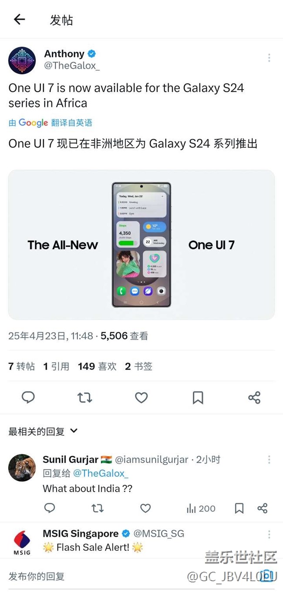View the 7 转帖 reposts list
Image resolution: width=283 pixels, height=593 pixels.
pyautogui.click(x=22, y=367)
